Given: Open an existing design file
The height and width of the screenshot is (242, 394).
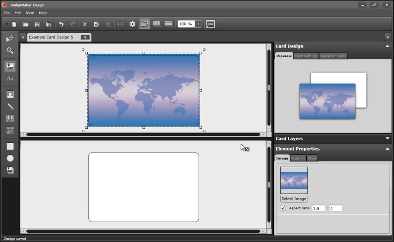Looking at the screenshot, I should [25, 24].
